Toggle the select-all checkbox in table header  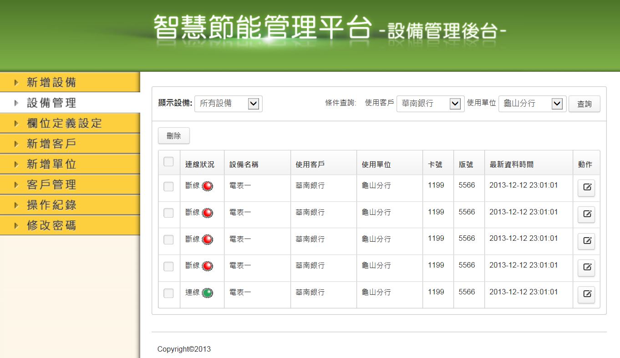[x=168, y=161]
